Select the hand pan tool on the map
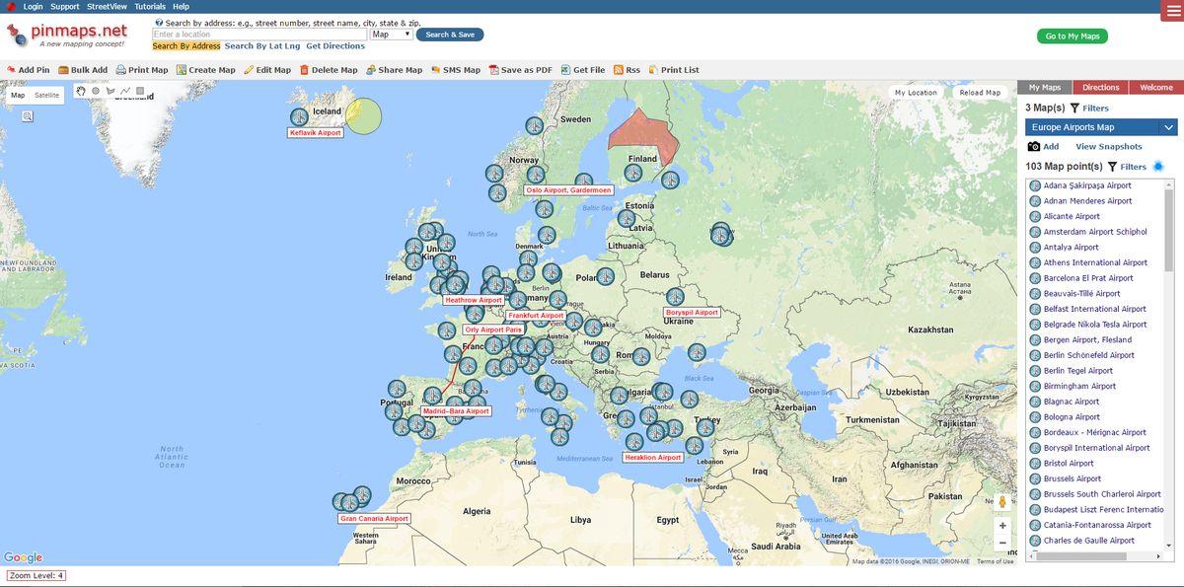Screen dimensions: 1184x587 (x=82, y=91)
